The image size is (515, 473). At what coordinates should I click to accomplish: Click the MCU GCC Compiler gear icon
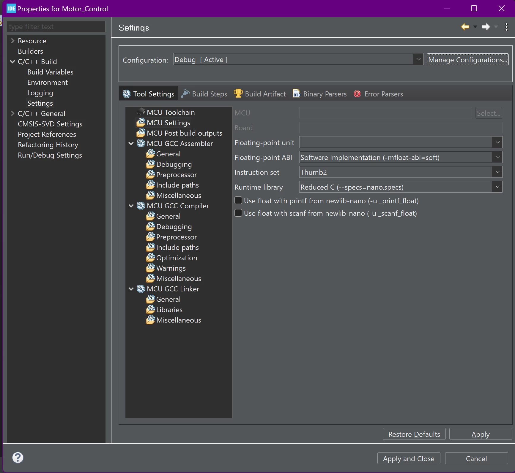coord(141,206)
